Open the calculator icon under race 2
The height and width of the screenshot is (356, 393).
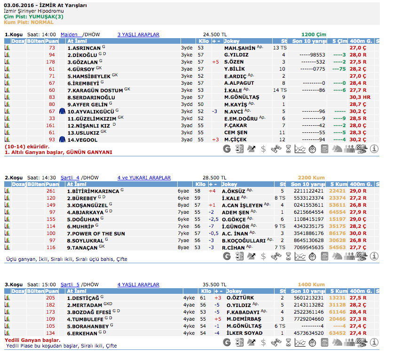point(324,256)
